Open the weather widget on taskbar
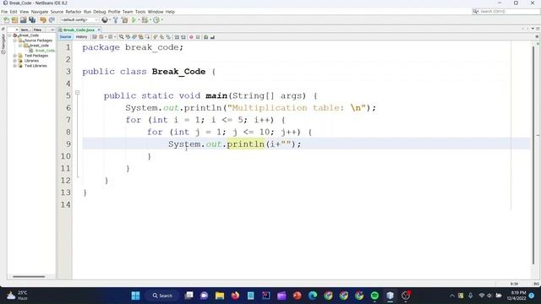The height and width of the screenshot is (304, 541). pyautogui.click(x=17, y=296)
